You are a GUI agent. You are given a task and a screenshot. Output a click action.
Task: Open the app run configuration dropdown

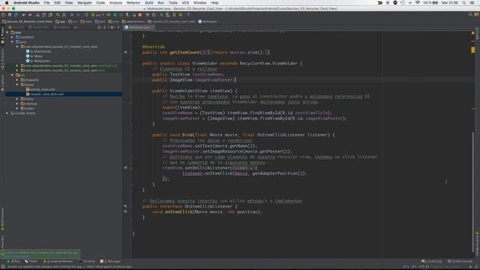coord(98,15)
